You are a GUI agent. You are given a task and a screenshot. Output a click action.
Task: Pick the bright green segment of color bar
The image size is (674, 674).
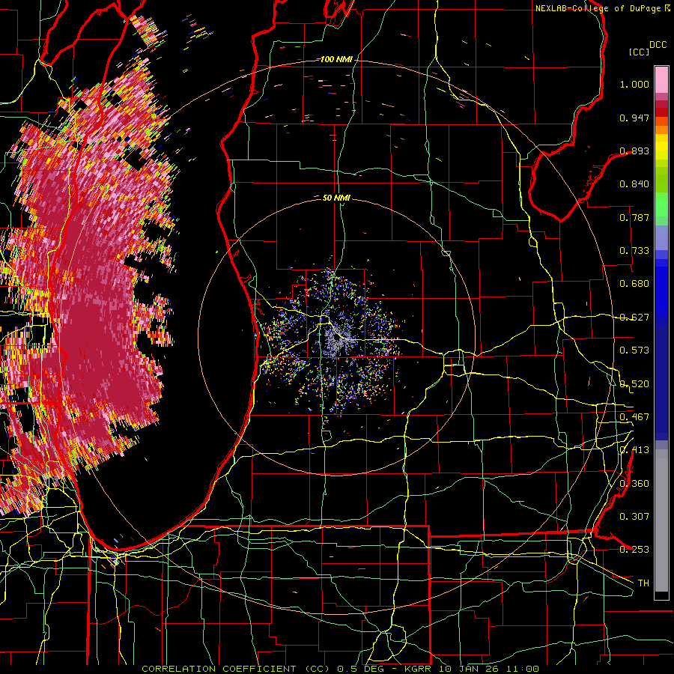pos(661,204)
